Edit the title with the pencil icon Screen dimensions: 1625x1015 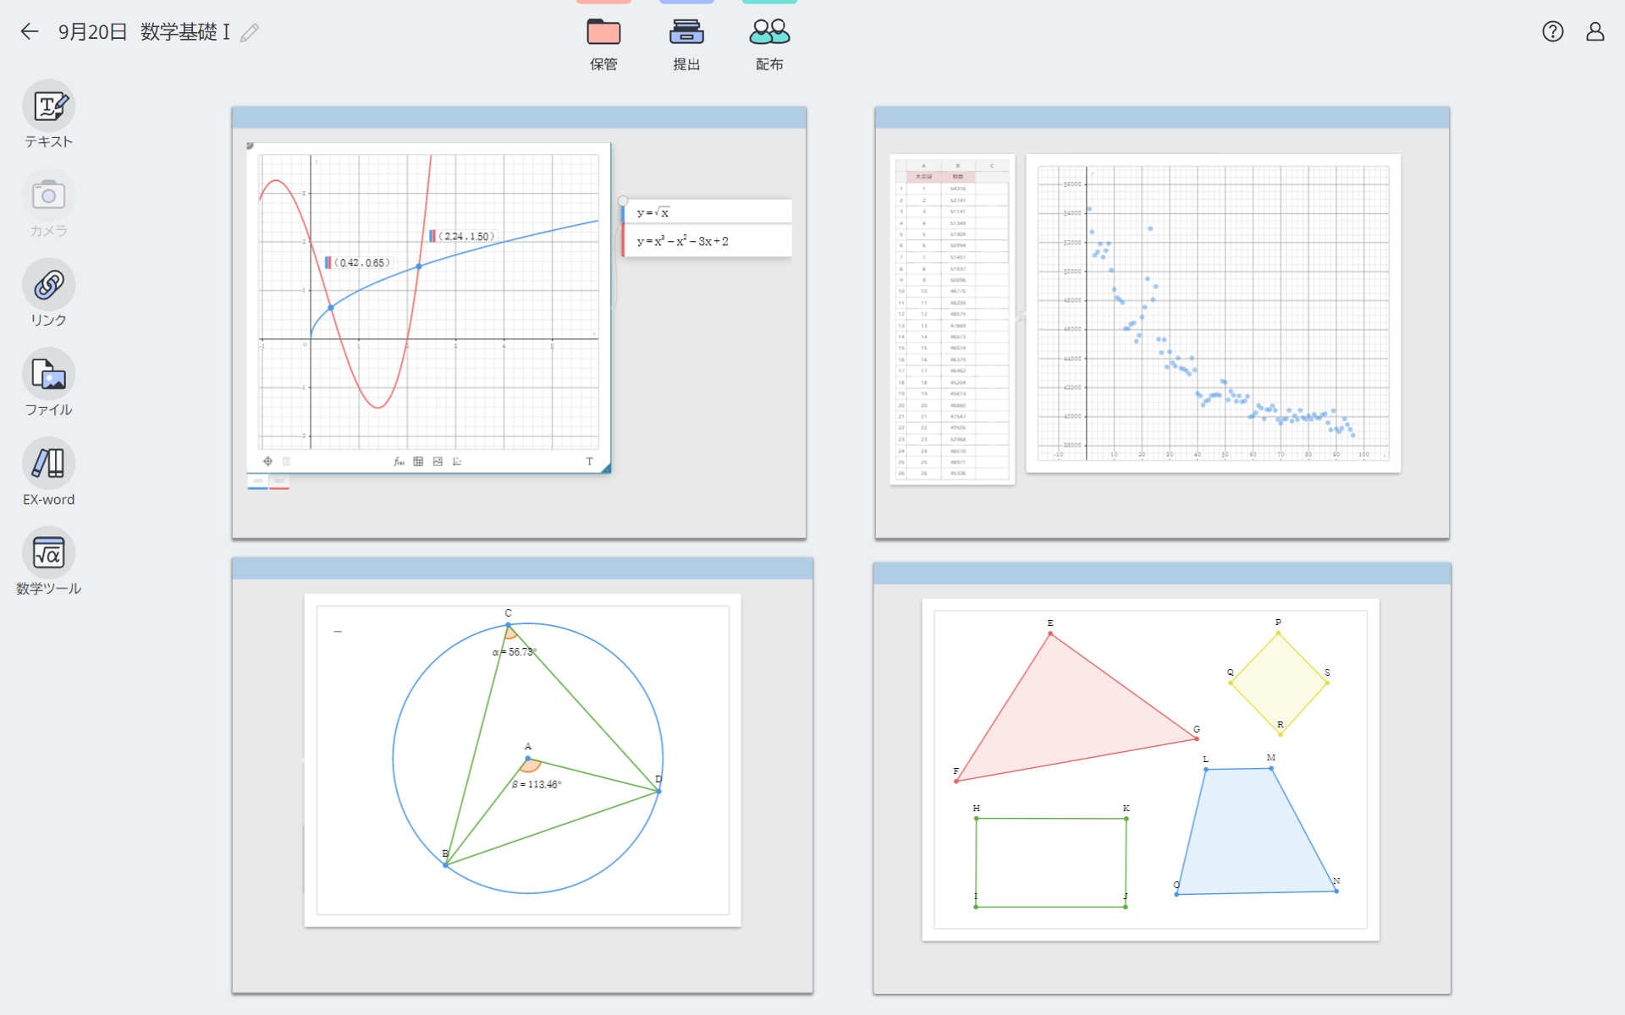pos(250,33)
